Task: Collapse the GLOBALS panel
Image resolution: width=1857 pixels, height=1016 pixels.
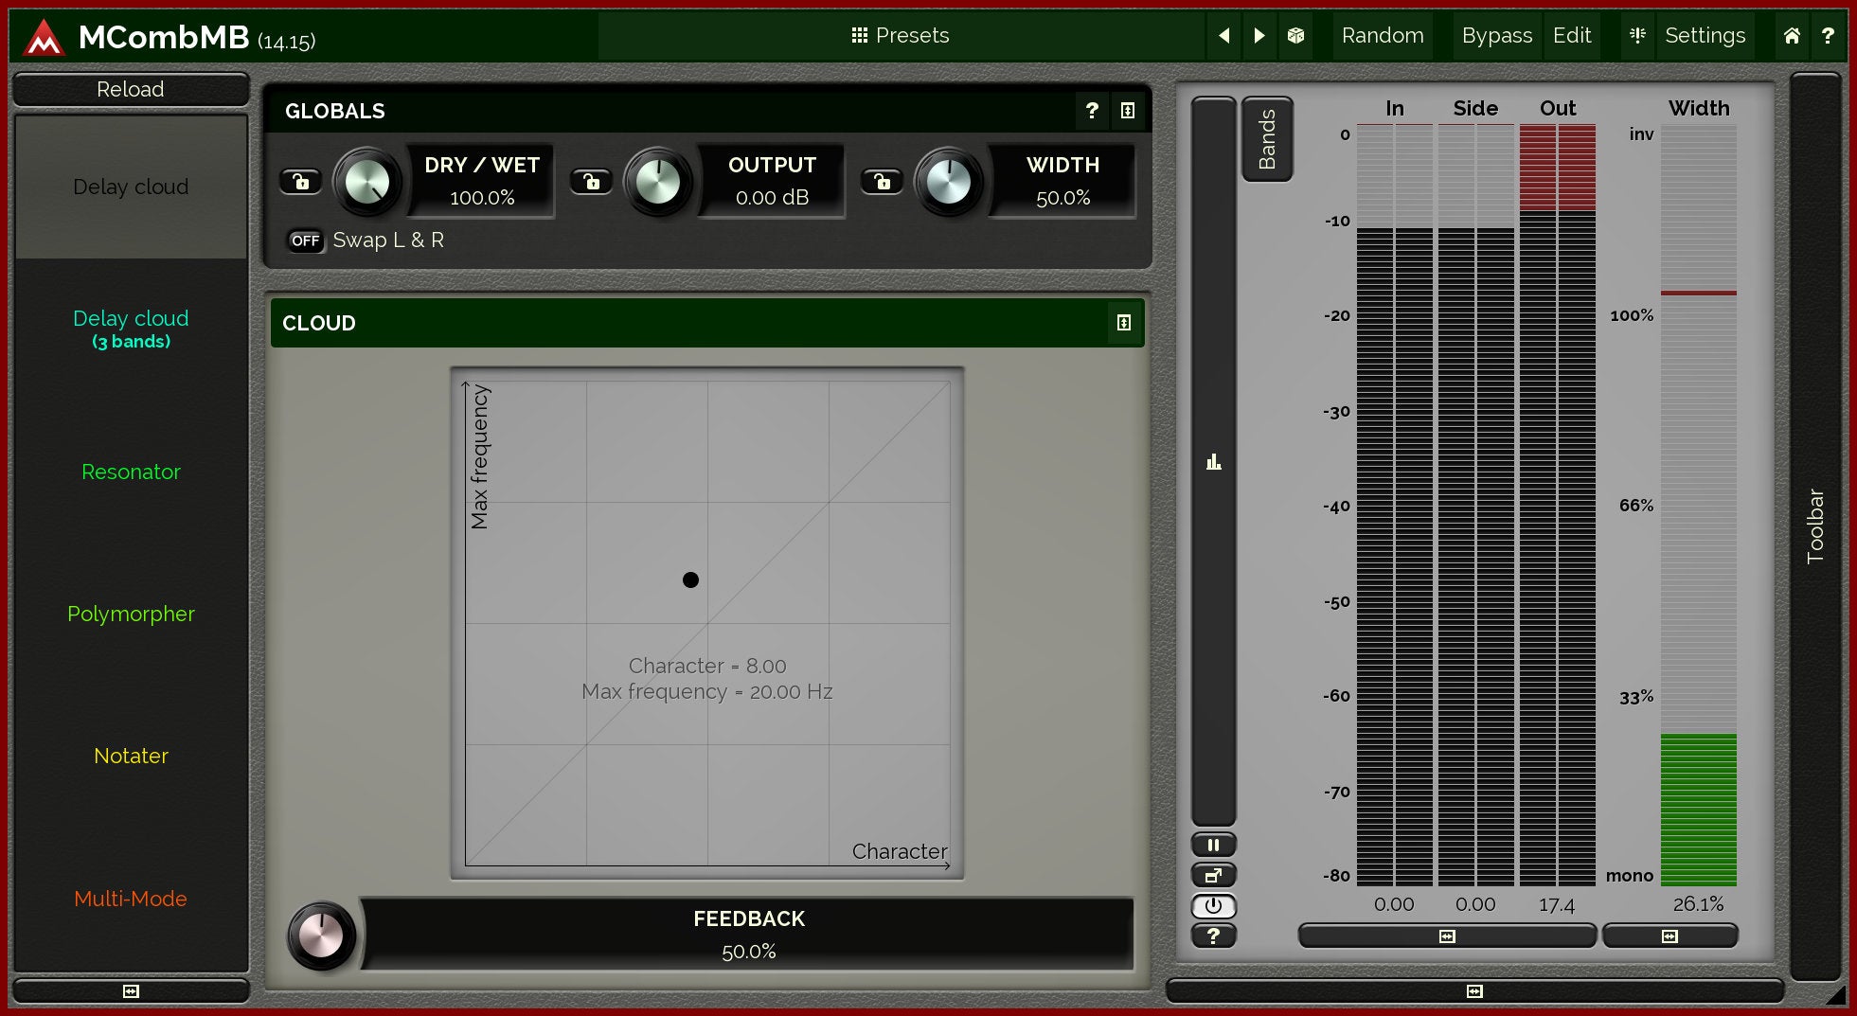Action: pyautogui.click(x=1127, y=111)
